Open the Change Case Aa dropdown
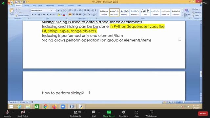This screenshot has height=118, width=210. point(54,14)
